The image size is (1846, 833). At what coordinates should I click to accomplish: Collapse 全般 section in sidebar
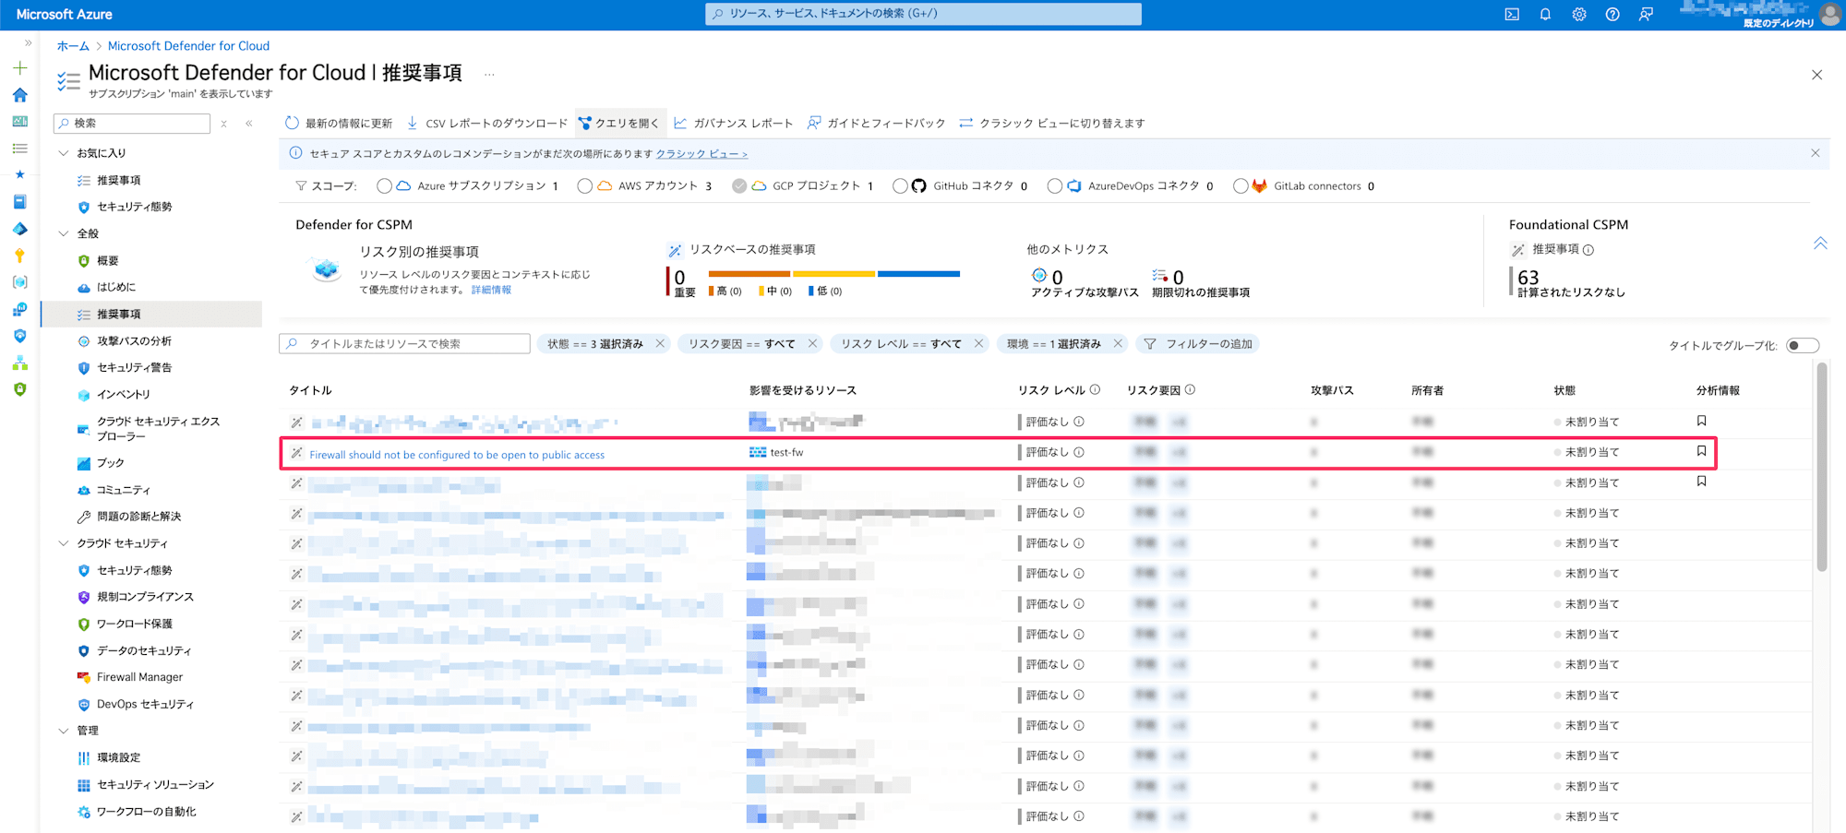64,233
